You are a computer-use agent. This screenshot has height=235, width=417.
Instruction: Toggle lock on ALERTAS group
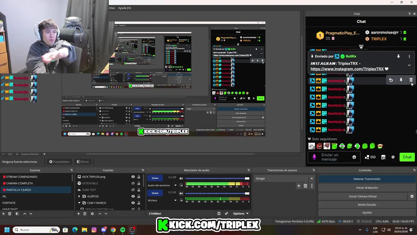pyautogui.click(x=139, y=196)
